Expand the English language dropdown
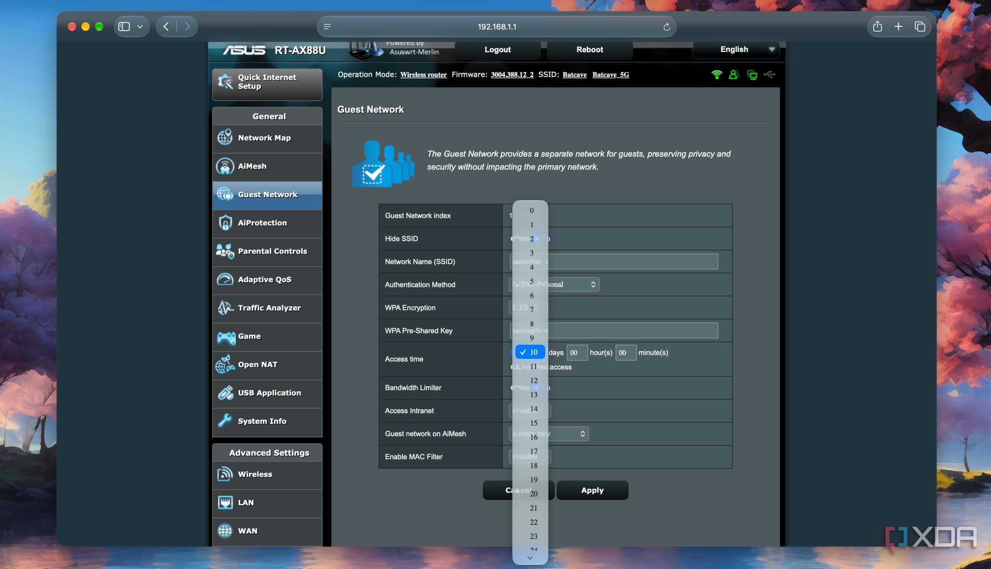The height and width of the screenshot is (569, 991). (x=736, y=49)
